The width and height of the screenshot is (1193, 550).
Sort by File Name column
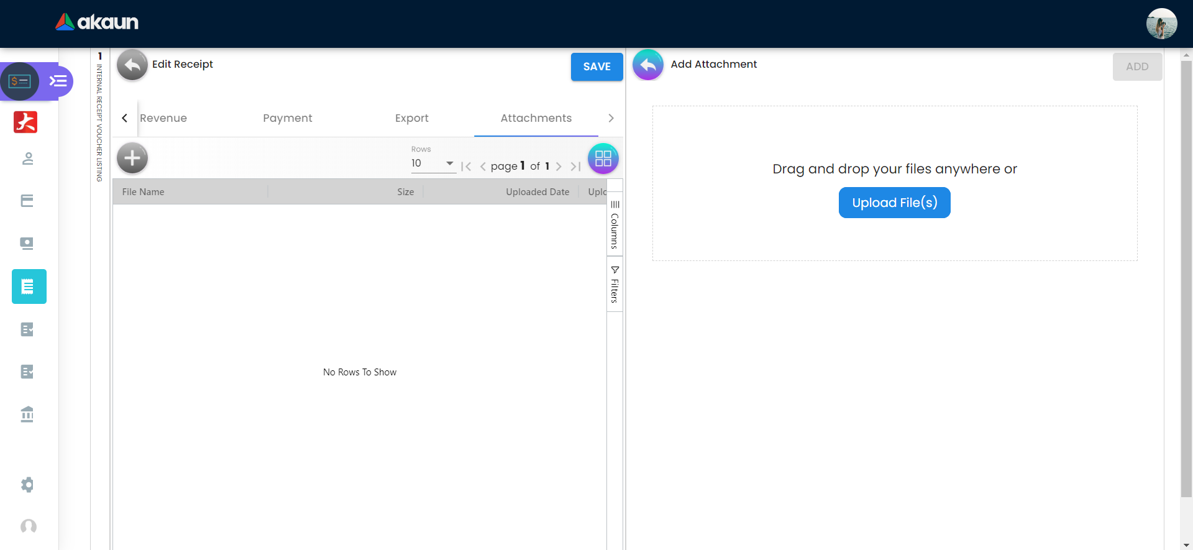[143, 192]
